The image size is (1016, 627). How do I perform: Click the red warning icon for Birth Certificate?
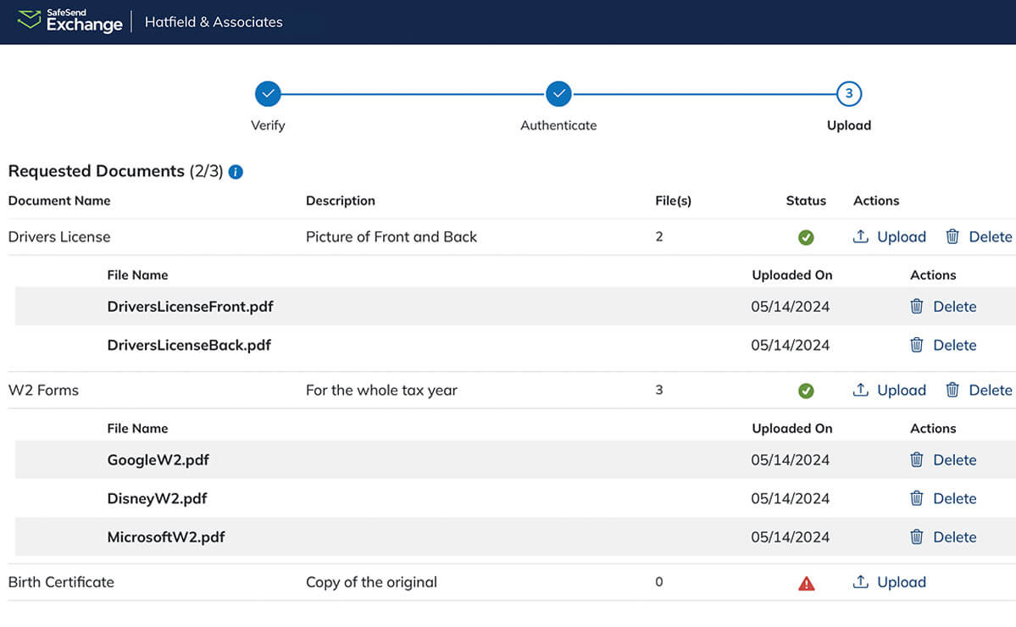coord(806,583)
